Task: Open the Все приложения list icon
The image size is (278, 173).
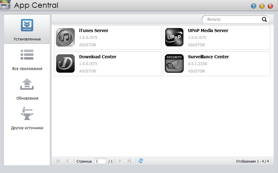Action: point(27,55)
